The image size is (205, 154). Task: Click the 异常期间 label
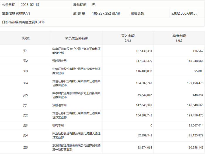(x=80, y=5)
